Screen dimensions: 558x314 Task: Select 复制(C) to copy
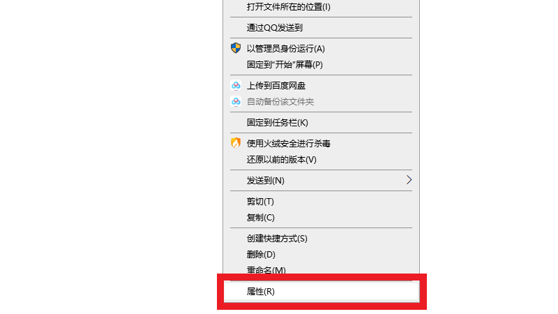(x=321, y=218)
